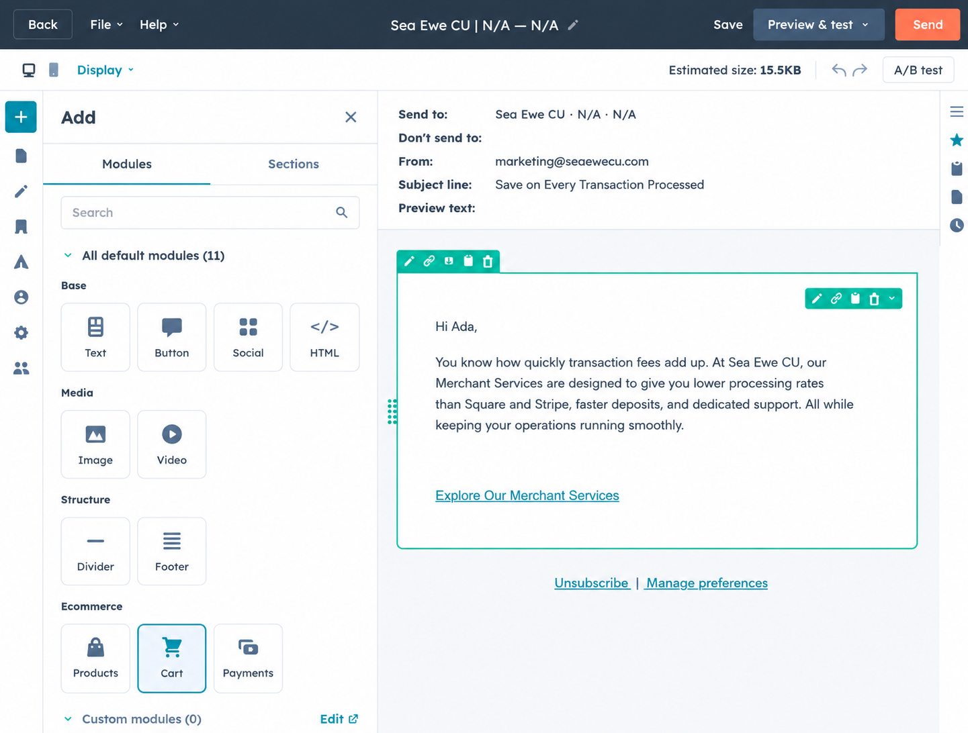Select the Button module
The image size is (968, 733).
(x=171, y=337)
